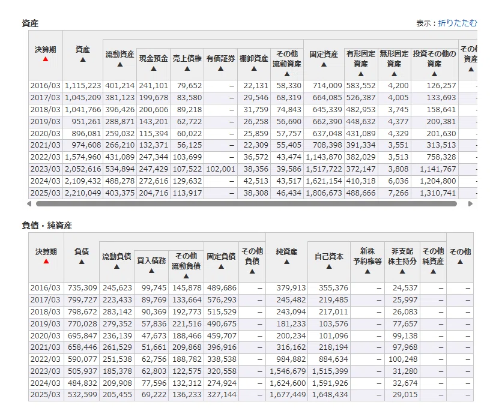This screenshot has width=502, height=408.
Task: Sort by 自己資本 column arrow
Action: 329,266
